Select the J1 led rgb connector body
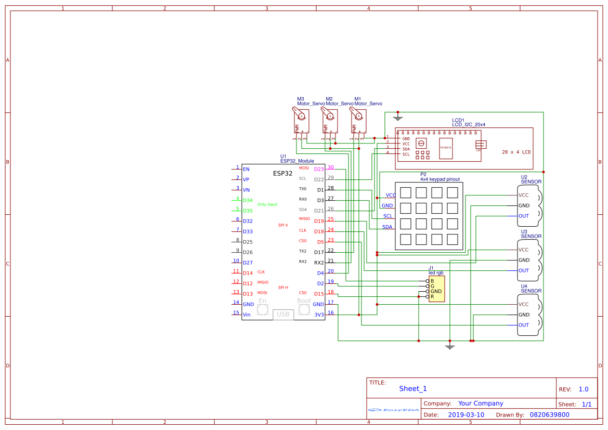Screen dimensions: 608x430 coord(436,289)
